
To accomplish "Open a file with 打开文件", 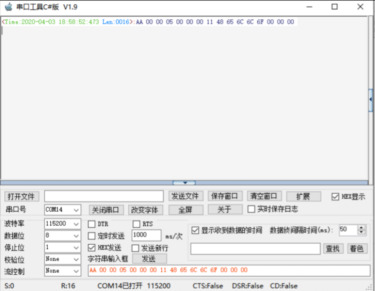I will coord(22,196).
